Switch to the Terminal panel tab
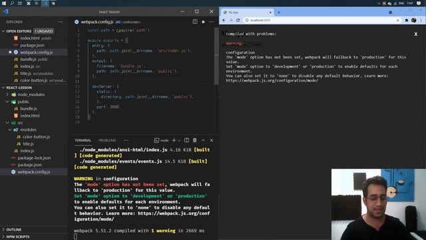The height and width of the screenshot is (240, 426). point(83,141)
